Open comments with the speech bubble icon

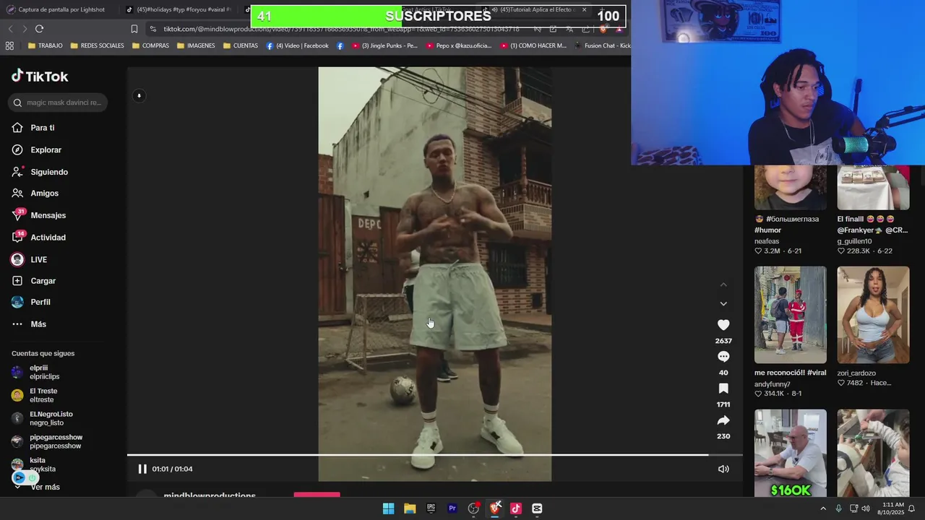pyautogui.click(x=723, y=357)
